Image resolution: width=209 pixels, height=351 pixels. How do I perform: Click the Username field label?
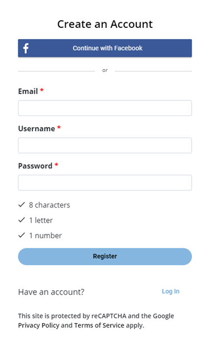(x=36, y=129)
